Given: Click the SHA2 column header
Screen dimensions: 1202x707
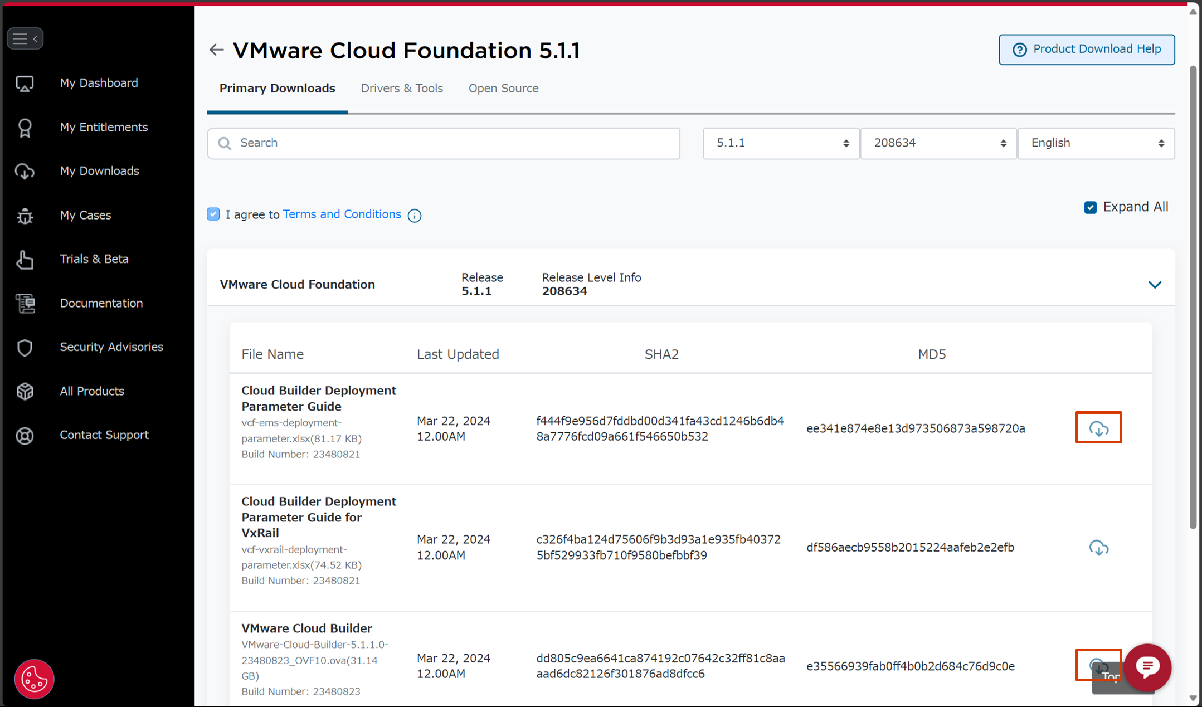Looking at the screenshot, I should pyautogui.click(x=661, y=354).
